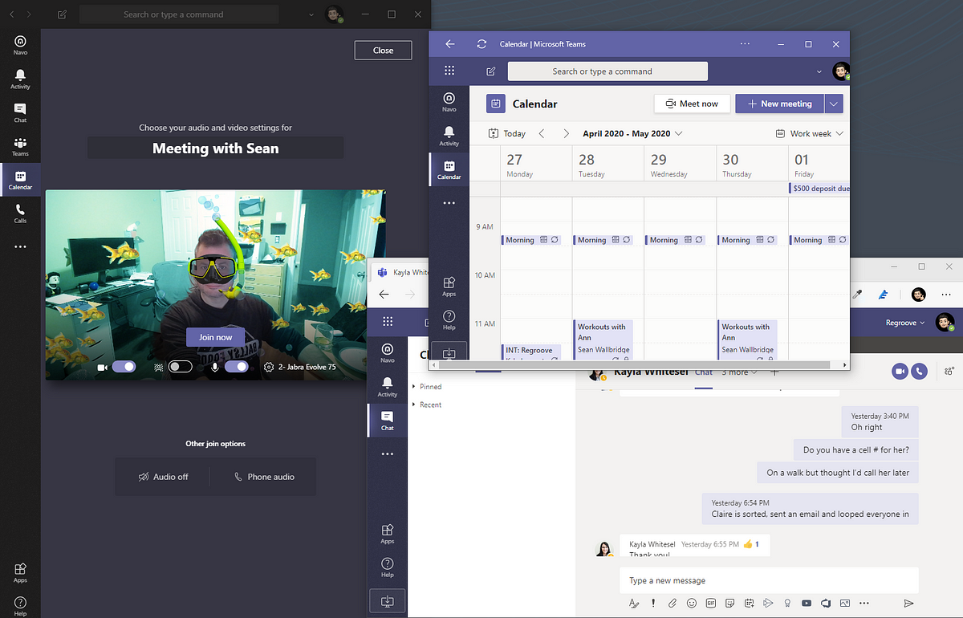Screen dimensions: 963x618
Task: Open Apps at bottom of dark sidebar
Action: point(20,571)
